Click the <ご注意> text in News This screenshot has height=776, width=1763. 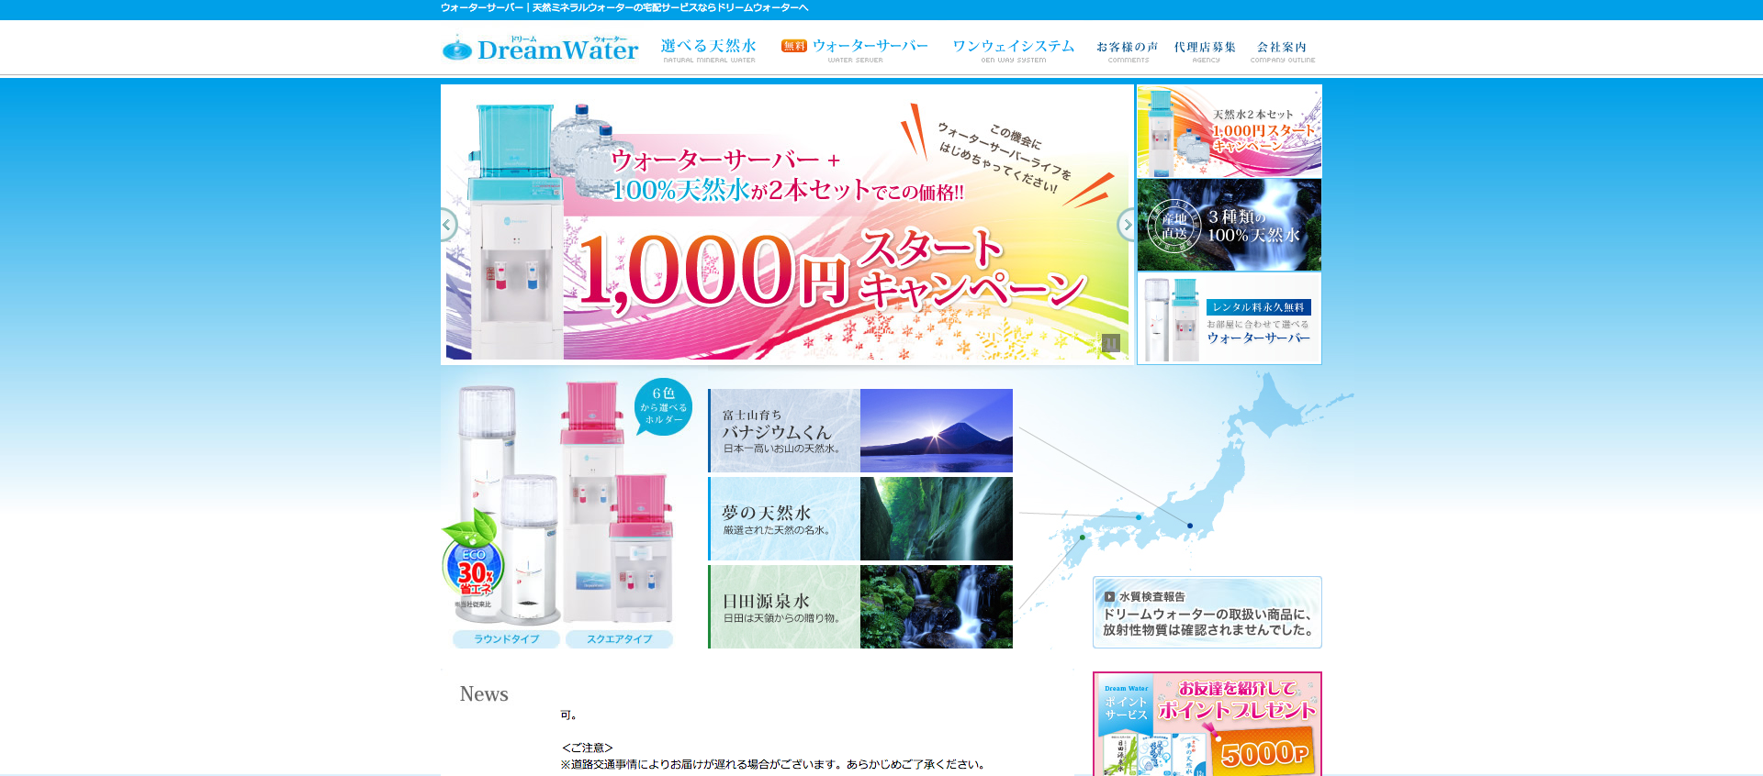click(x=587, y=748)
